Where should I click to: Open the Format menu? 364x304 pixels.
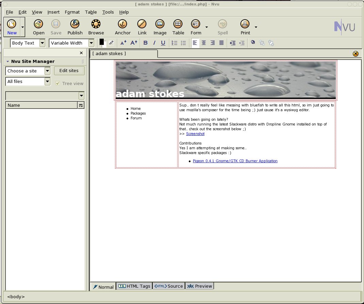coord(72,12)
